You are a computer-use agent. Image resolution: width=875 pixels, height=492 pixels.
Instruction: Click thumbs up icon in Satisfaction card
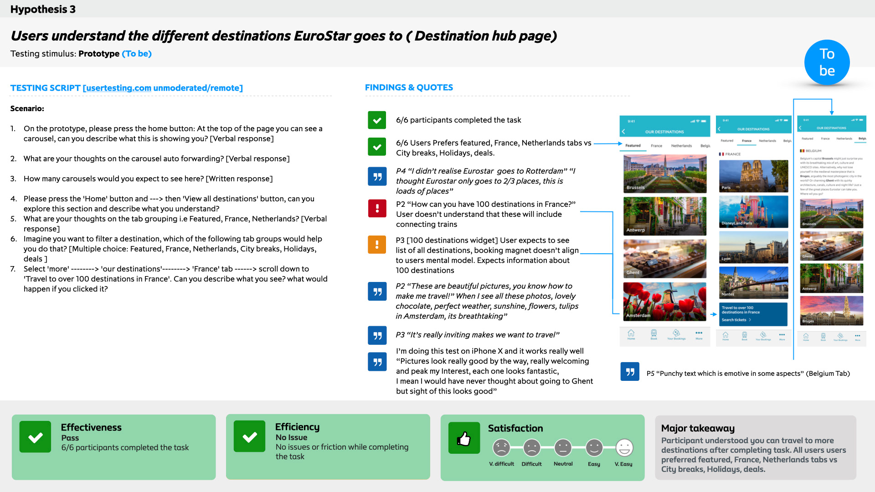pyautogui.click(x=464, y=438)
